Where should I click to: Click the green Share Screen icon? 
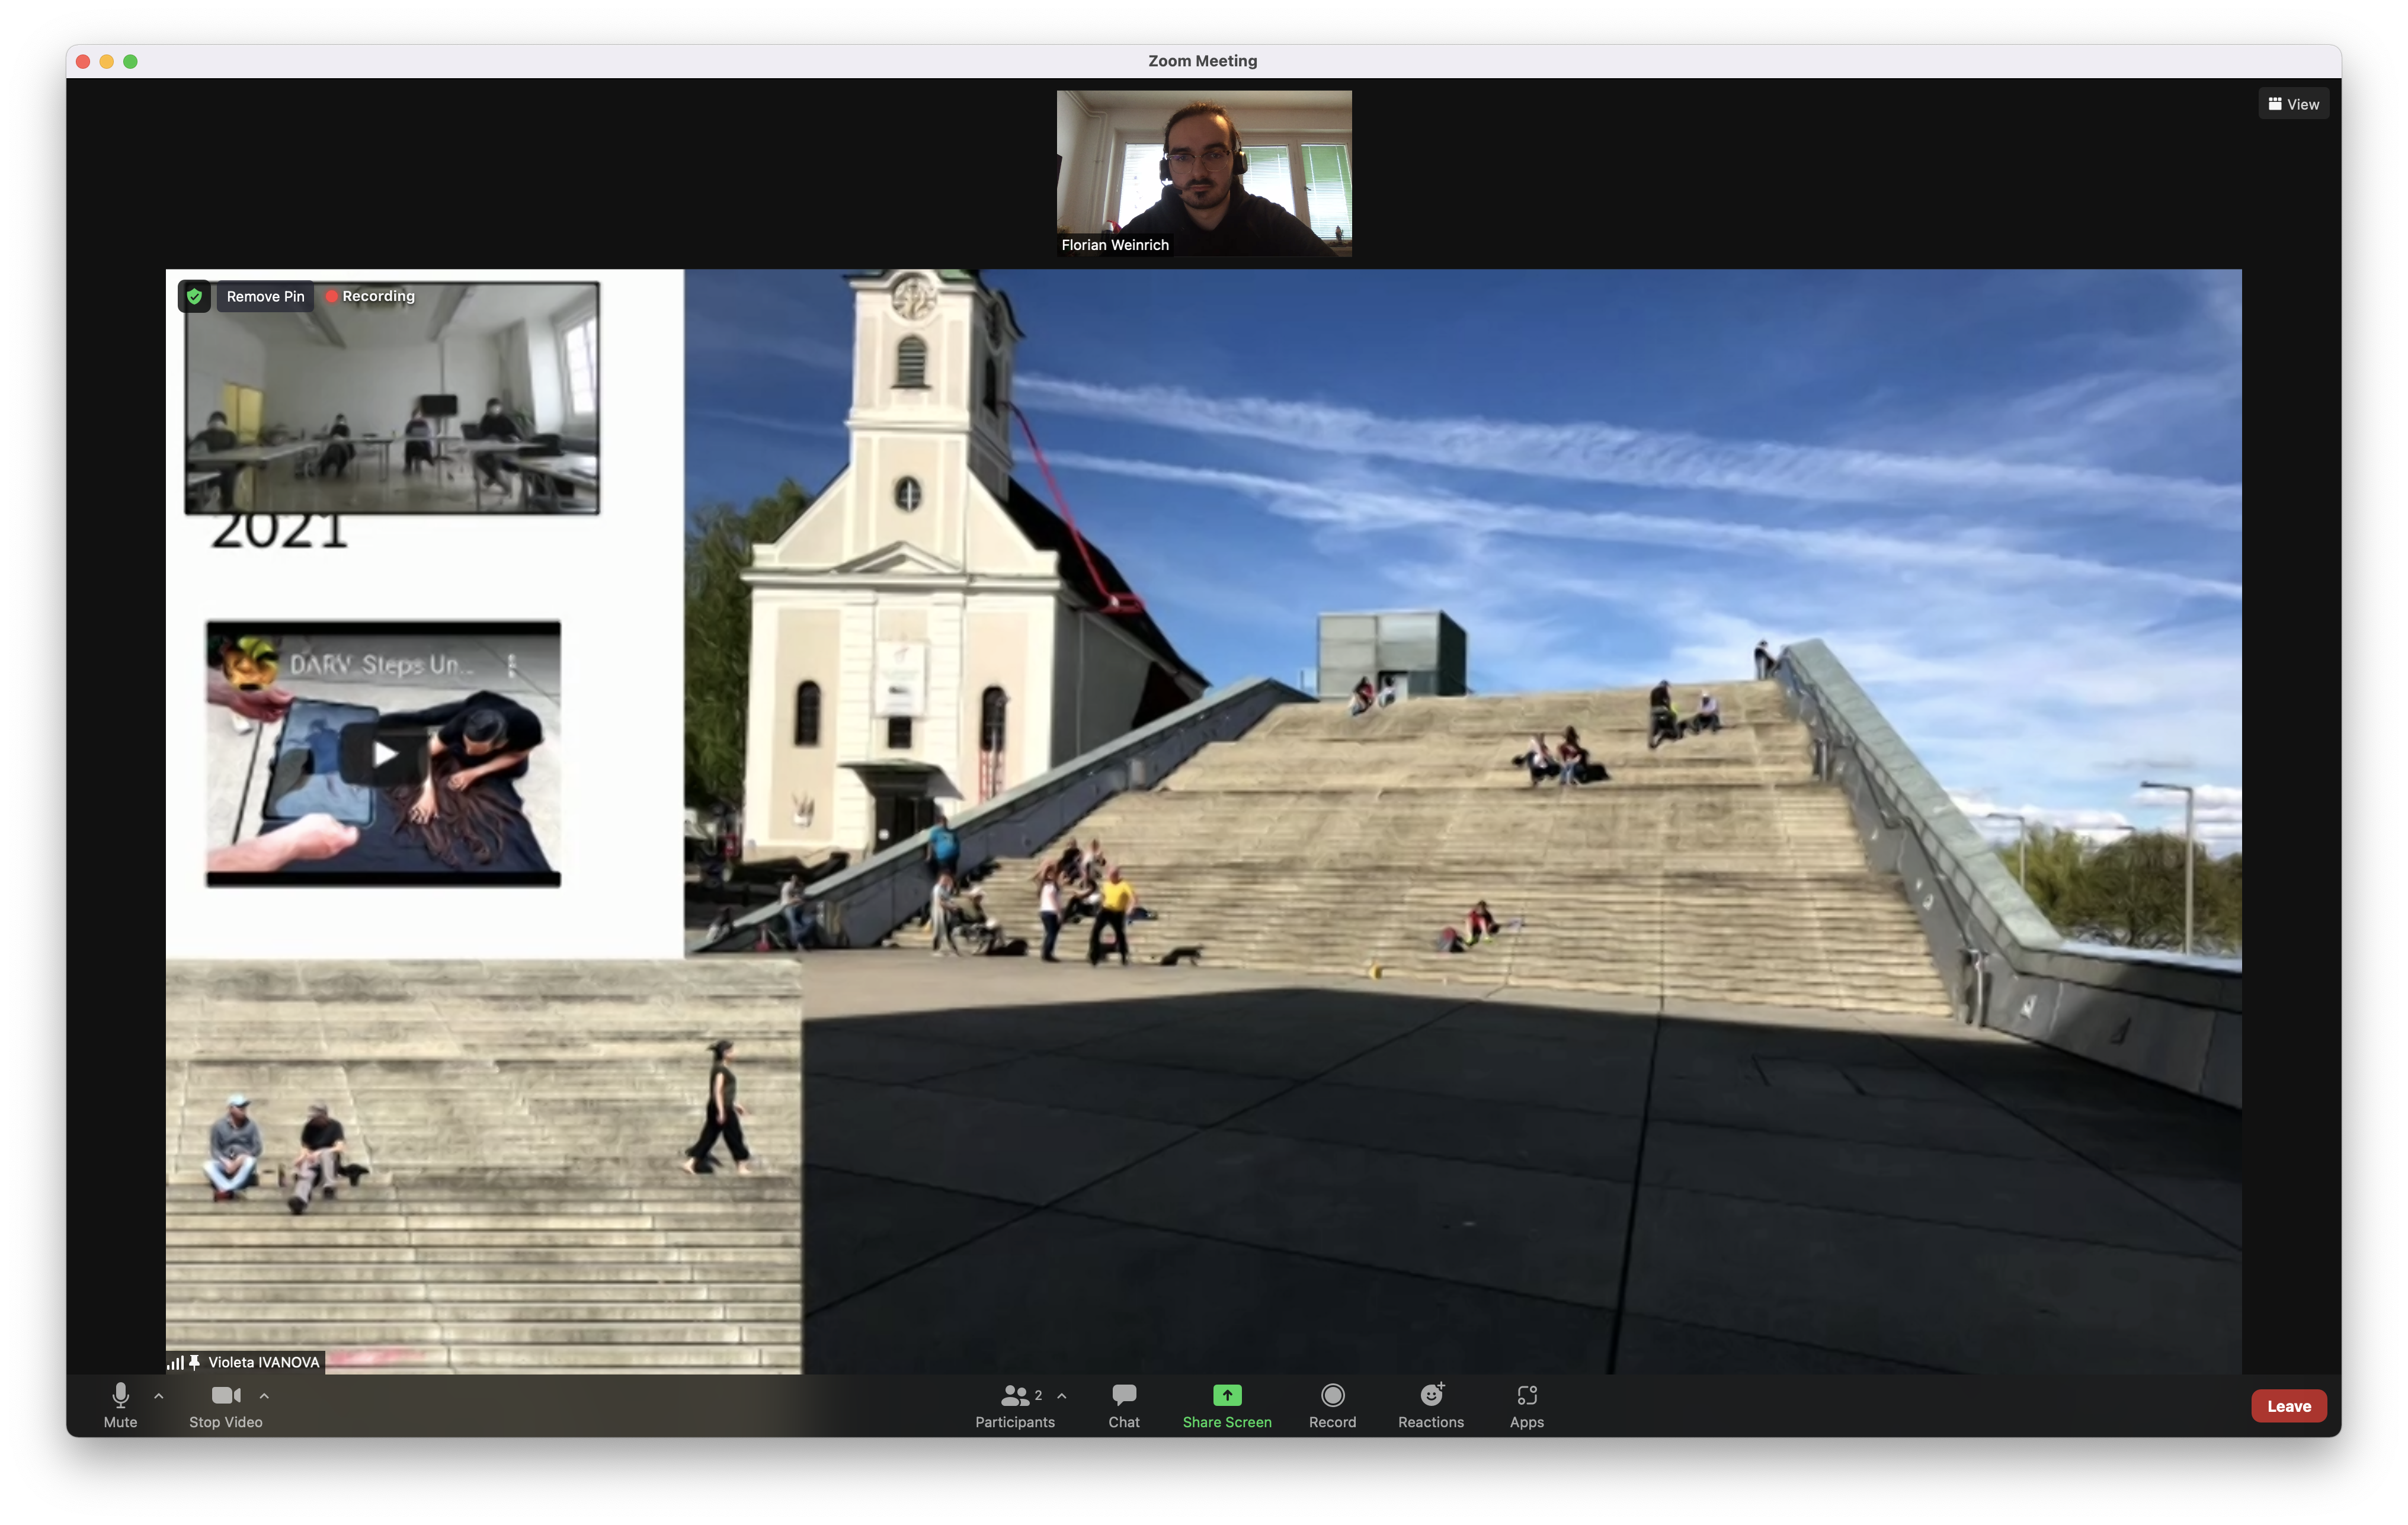point(1226,1394)
